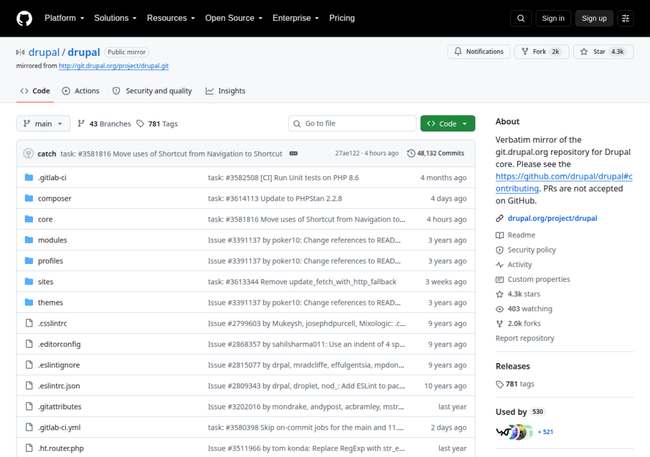This screenshot has width=650, height=457.
Task: Open the drupal organization link in the breadcrumb
Action: (x=44, y=52)
